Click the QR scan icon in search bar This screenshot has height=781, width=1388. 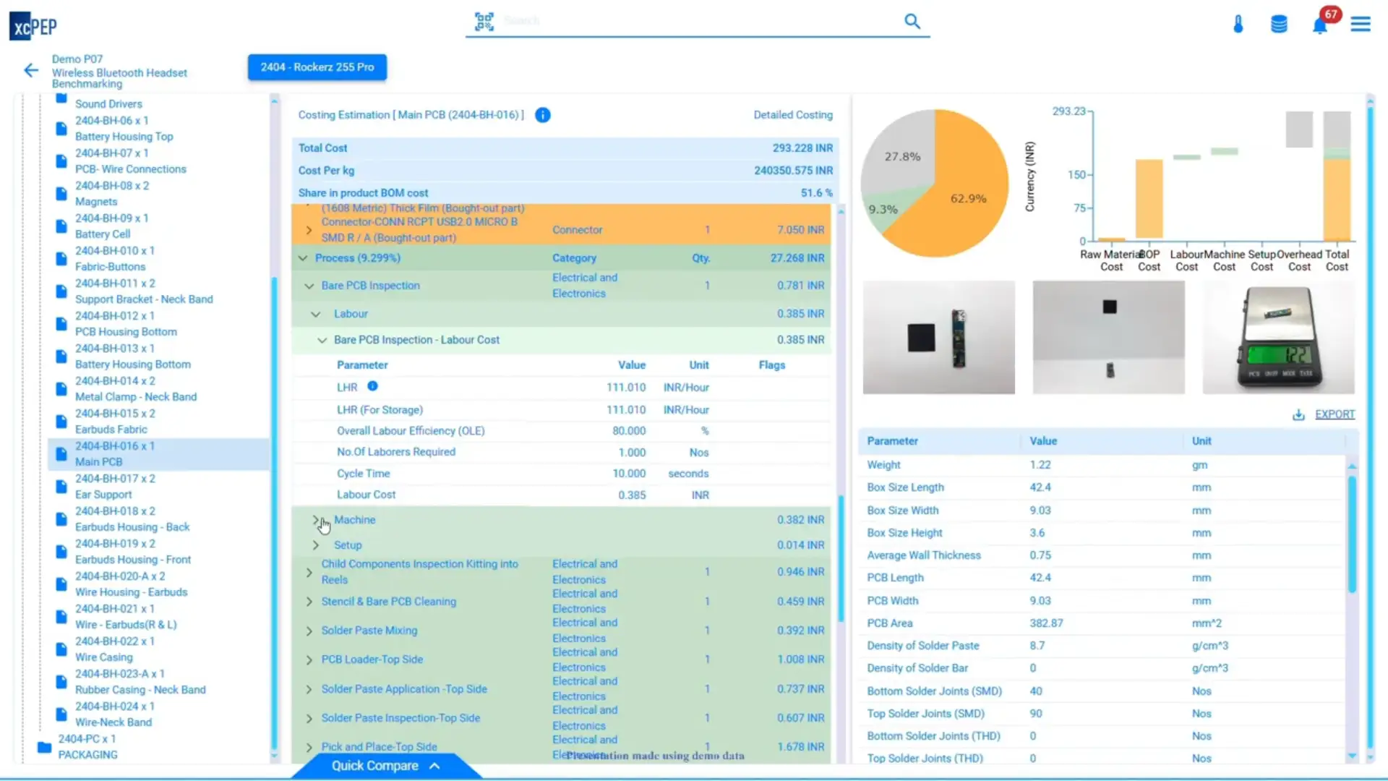[484, 21]
